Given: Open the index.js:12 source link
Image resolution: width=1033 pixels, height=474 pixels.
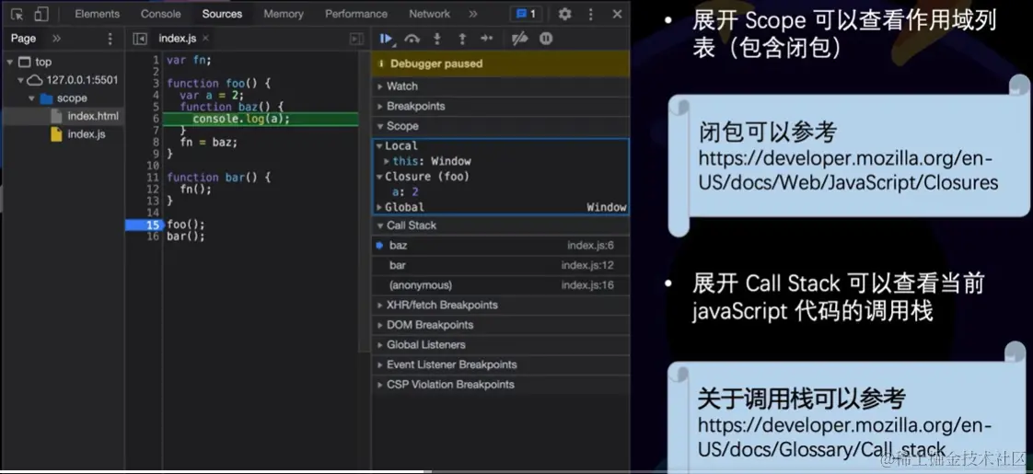Looking at the screenshot, I should (587, 265).
